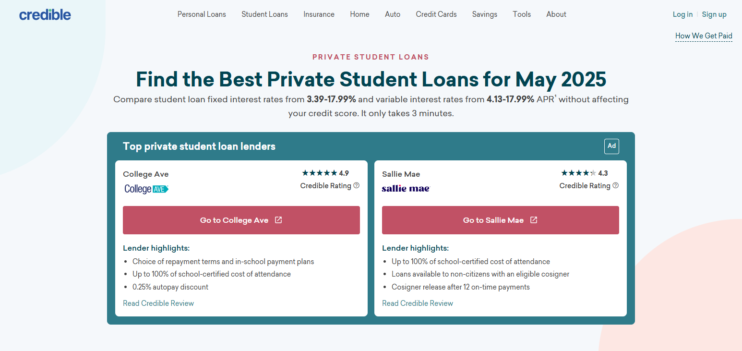Click the Log in link
Viewport: 742px width, 351px height.
pos(682,14)
